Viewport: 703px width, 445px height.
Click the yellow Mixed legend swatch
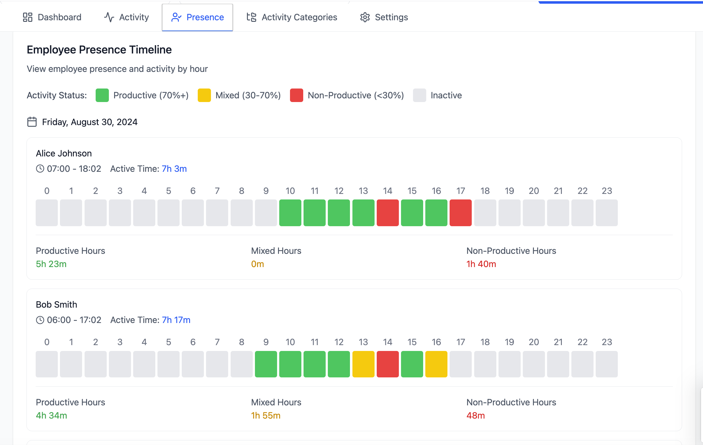(x=204, y=95)
